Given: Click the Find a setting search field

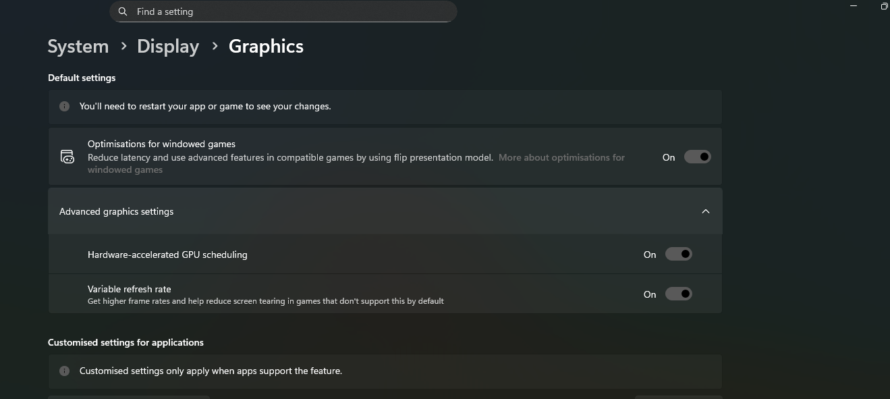Looking at the screenshot, I should point(283,11).
